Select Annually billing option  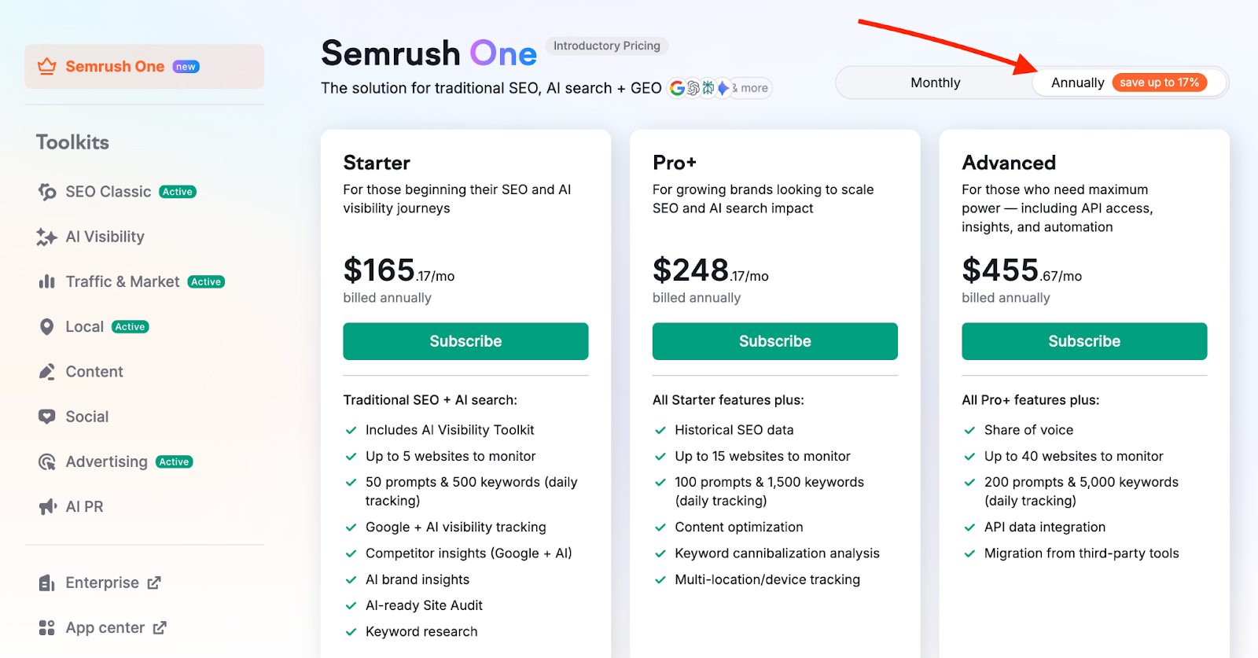pos(1077,82)
